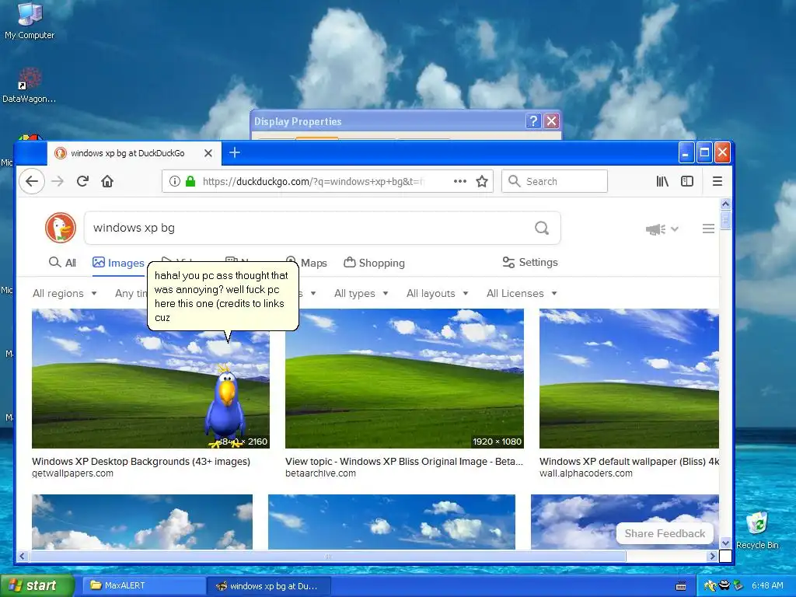The image size is (796, 597).
Task: Open My Computer desktop icon
Action: (x=30, y=21)
